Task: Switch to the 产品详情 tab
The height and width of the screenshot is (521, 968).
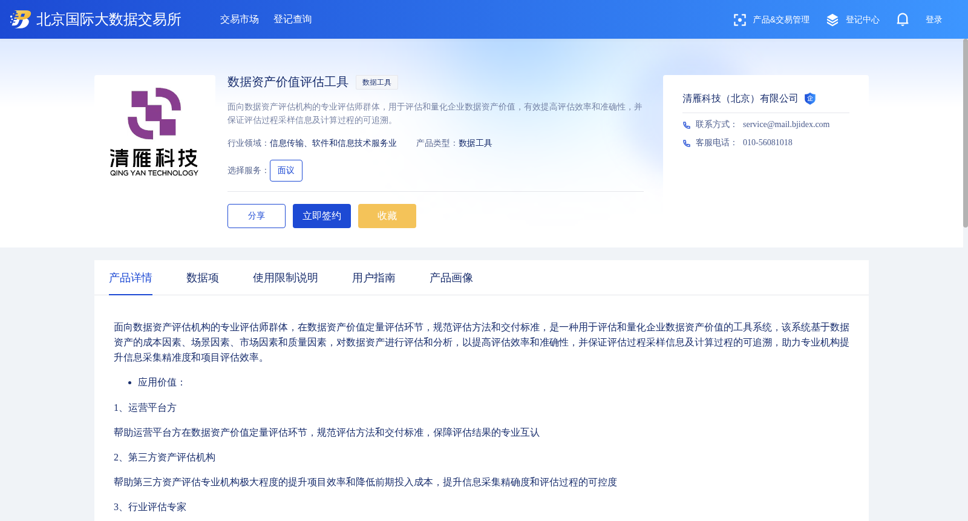Action: [x=131, y=278]
